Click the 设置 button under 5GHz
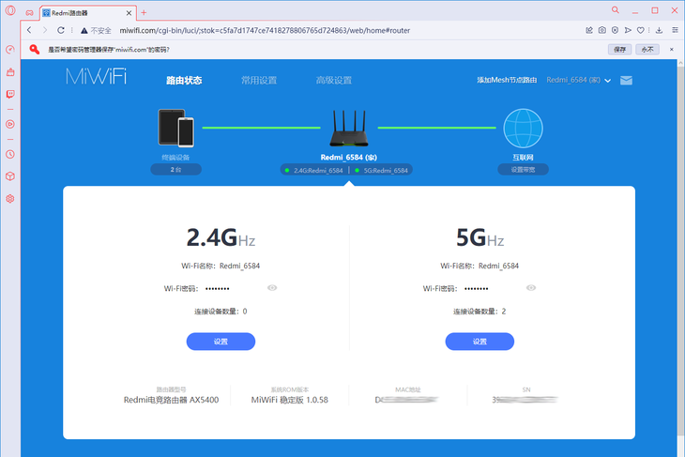 click(x=479, y=342)
